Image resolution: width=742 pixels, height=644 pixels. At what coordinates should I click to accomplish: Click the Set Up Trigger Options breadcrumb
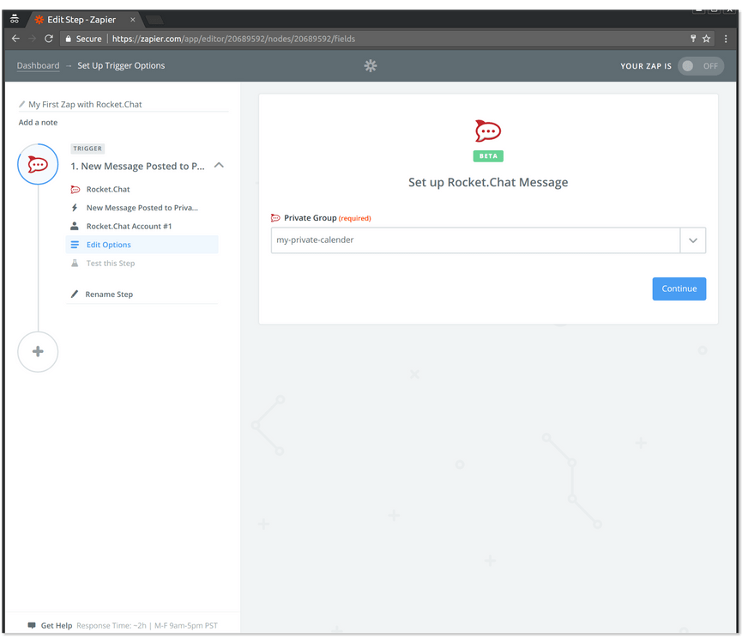tap(121, 66)
